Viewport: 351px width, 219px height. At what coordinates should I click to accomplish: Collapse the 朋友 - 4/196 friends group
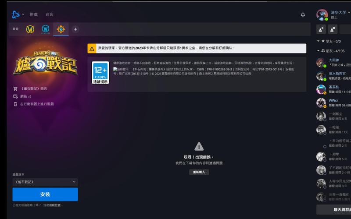pos(318,51)
